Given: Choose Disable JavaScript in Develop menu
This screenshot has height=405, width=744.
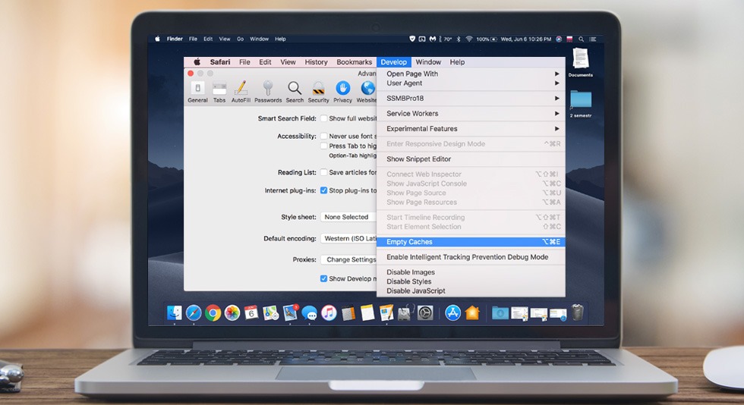Looking at the screenshot, I should tap(471, 290).
